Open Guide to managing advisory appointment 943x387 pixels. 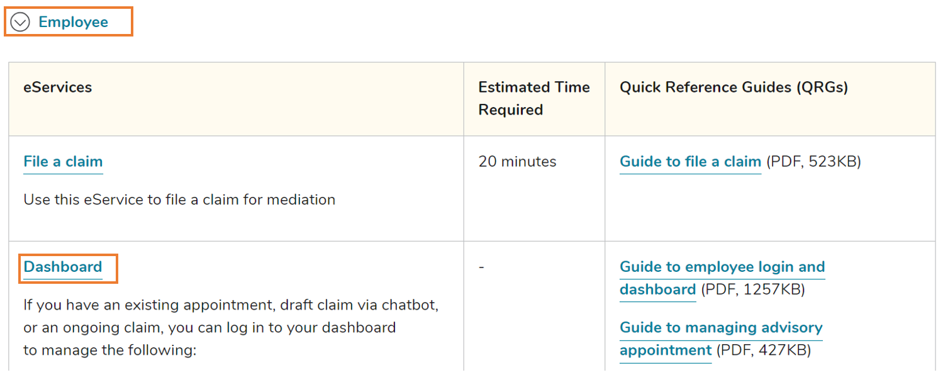point(720,328)
